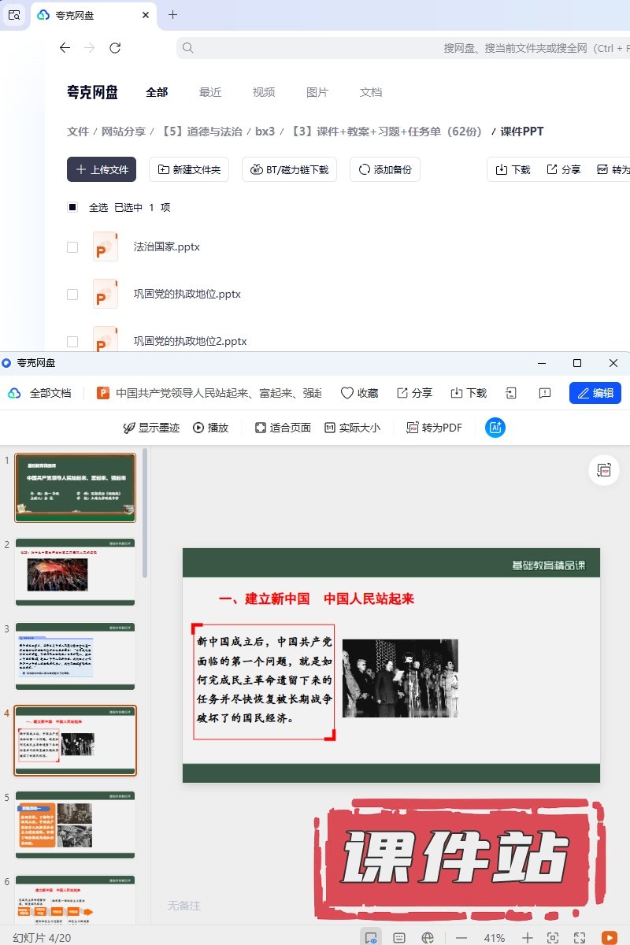The width and height of the screenshot is (630, 945).
Task: Enter fullscreen mode from the status bar
Action: click(580, 937)
